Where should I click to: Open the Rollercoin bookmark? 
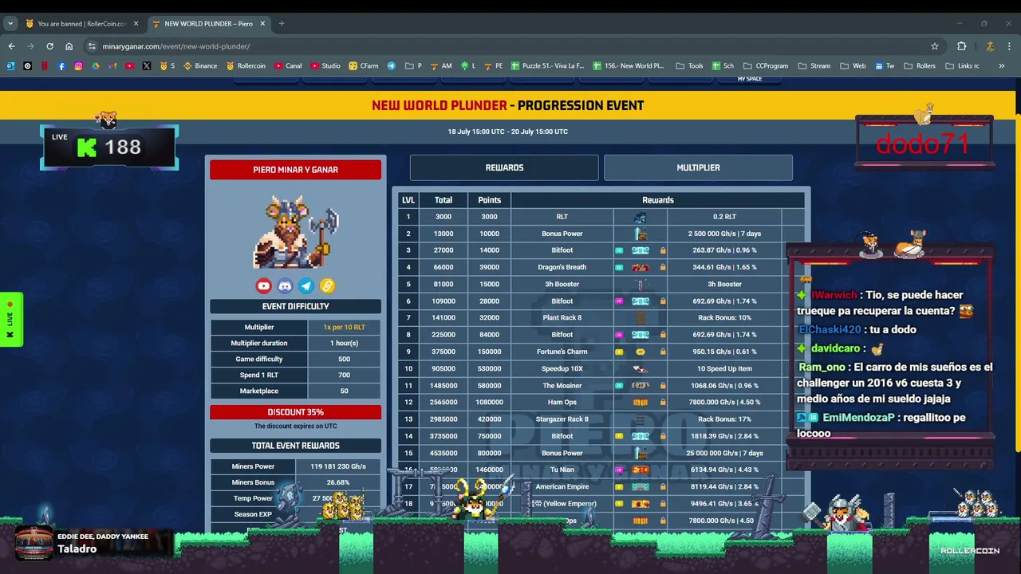click(x=246, y=66)
